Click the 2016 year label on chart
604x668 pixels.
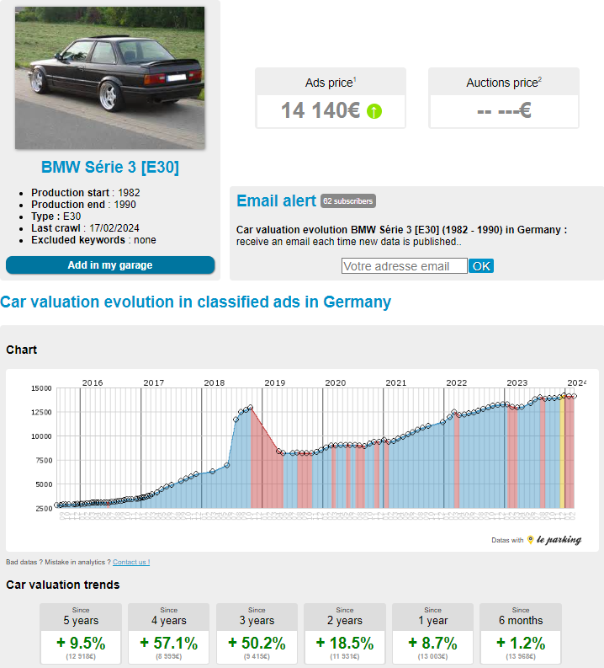pyautogui.click(x=93, y=382)
